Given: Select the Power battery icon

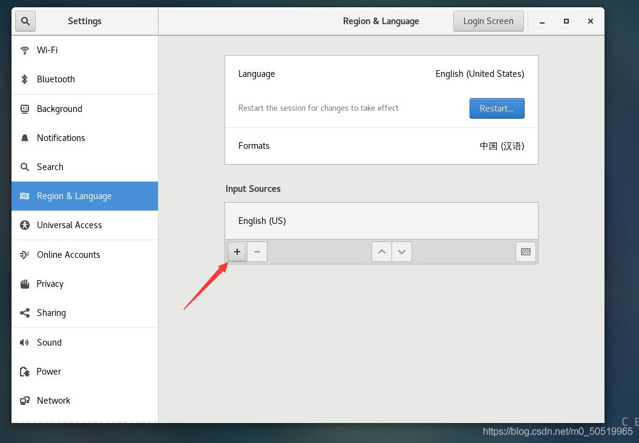Looking at the screenshot, I should pos(24,372).
